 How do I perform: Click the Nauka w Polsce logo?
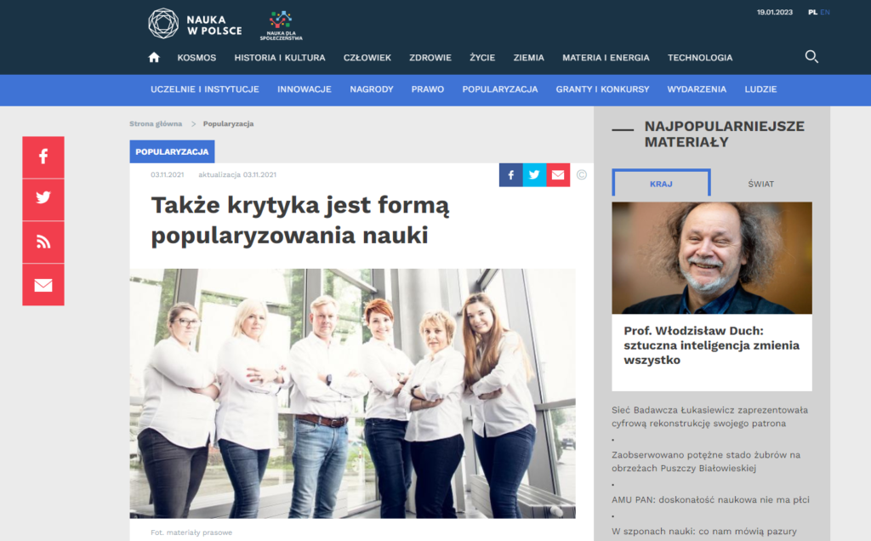195,24
